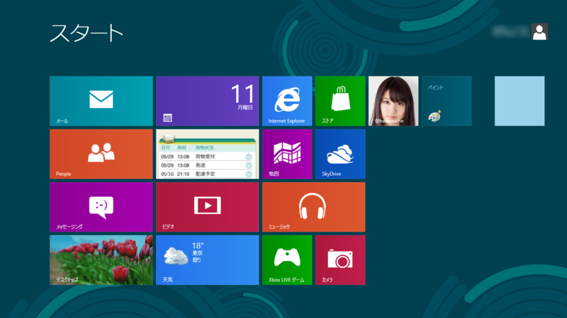This screenshot has height=318, width=567.
Task: Open the People tile
Action: pyautogui.click(x=101, y=154)
